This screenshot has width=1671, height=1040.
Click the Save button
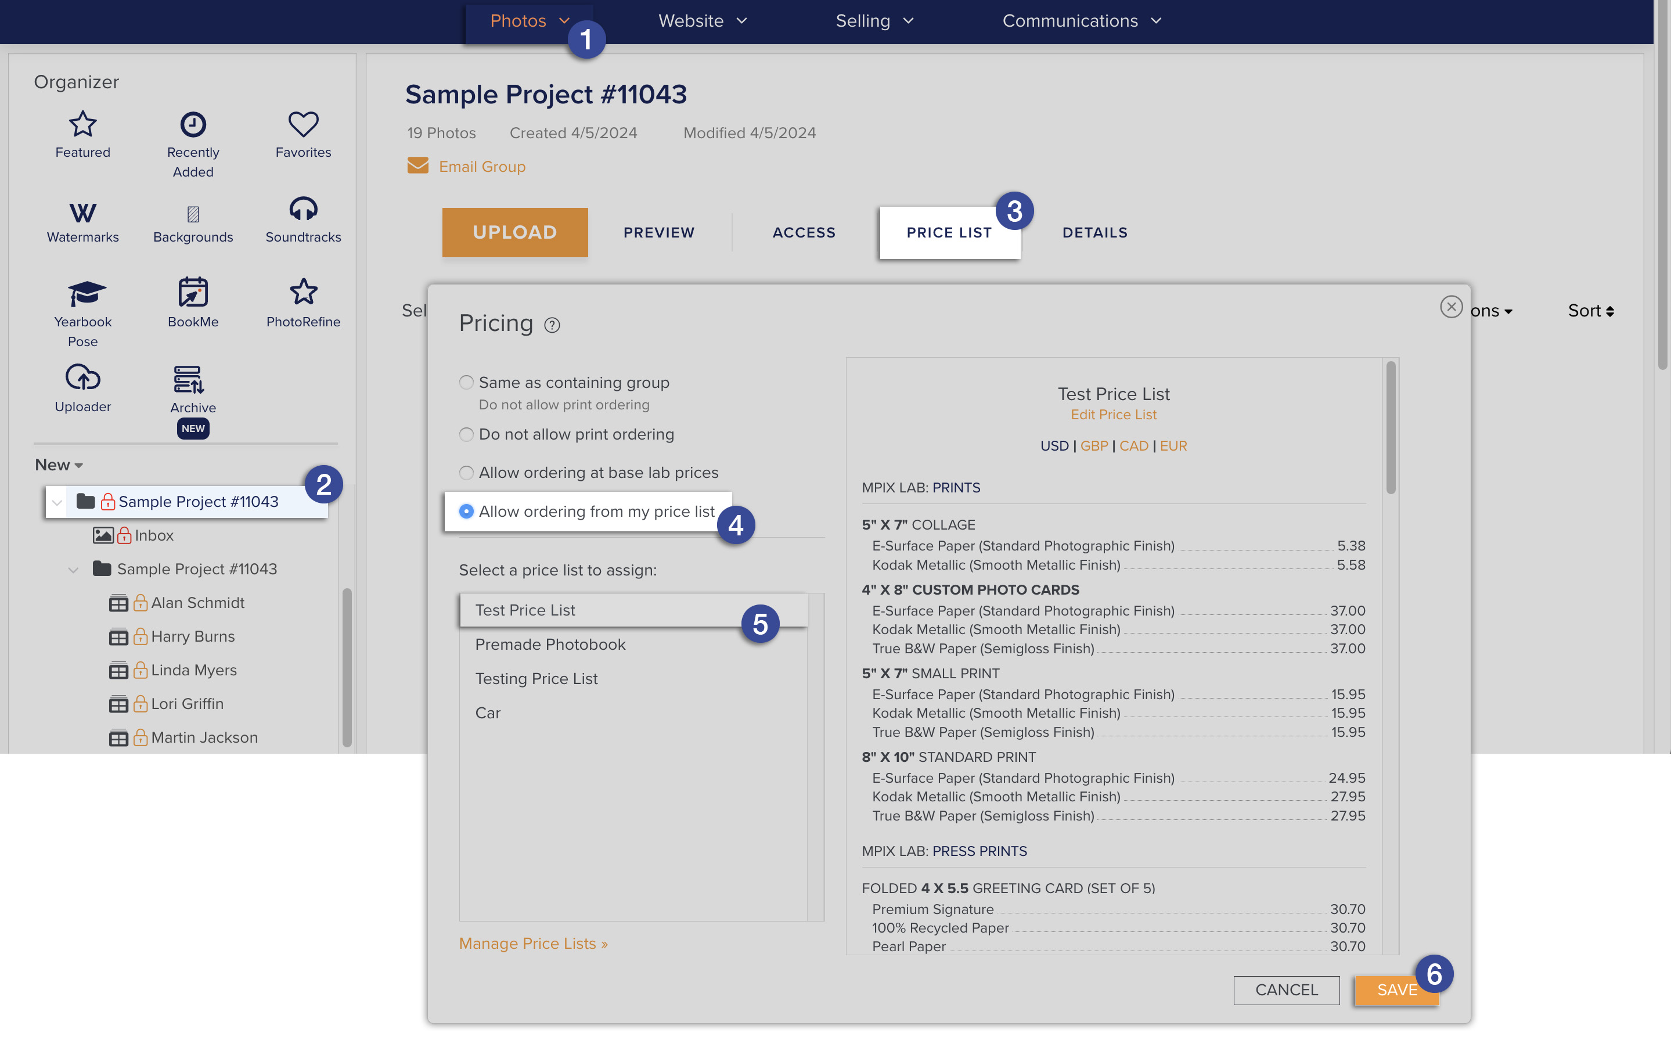pos(1396,990)
